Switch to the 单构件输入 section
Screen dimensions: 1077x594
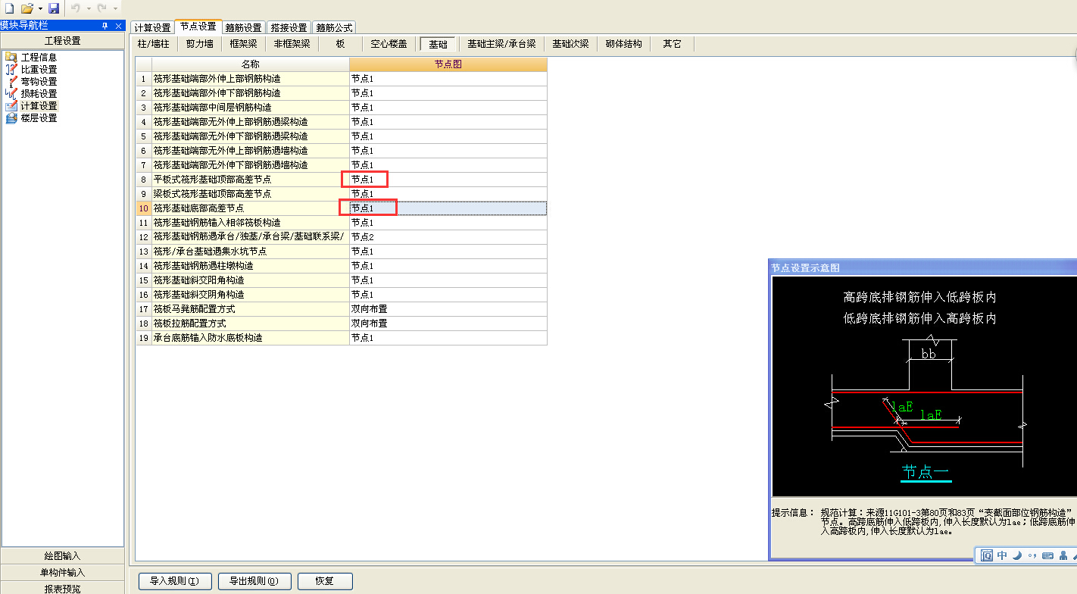[62, 572]
